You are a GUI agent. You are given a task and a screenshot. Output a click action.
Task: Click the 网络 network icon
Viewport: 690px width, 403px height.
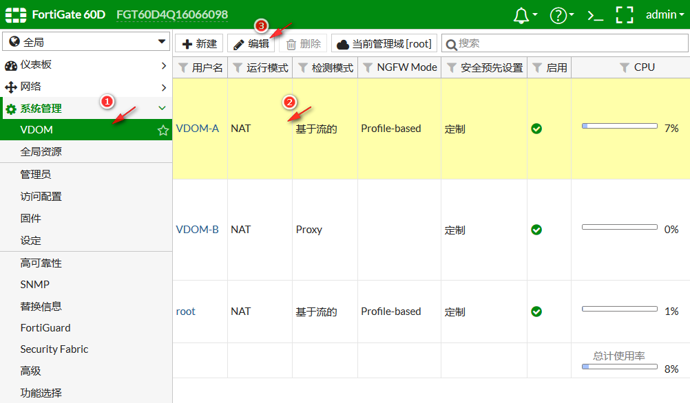[x=11, y=87]
